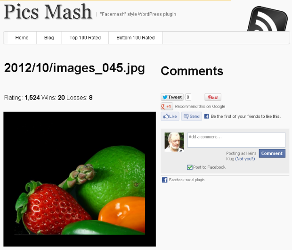Click the Facebook social plugin link
This screenshot has width=292, height=250.
click(187, 180)
